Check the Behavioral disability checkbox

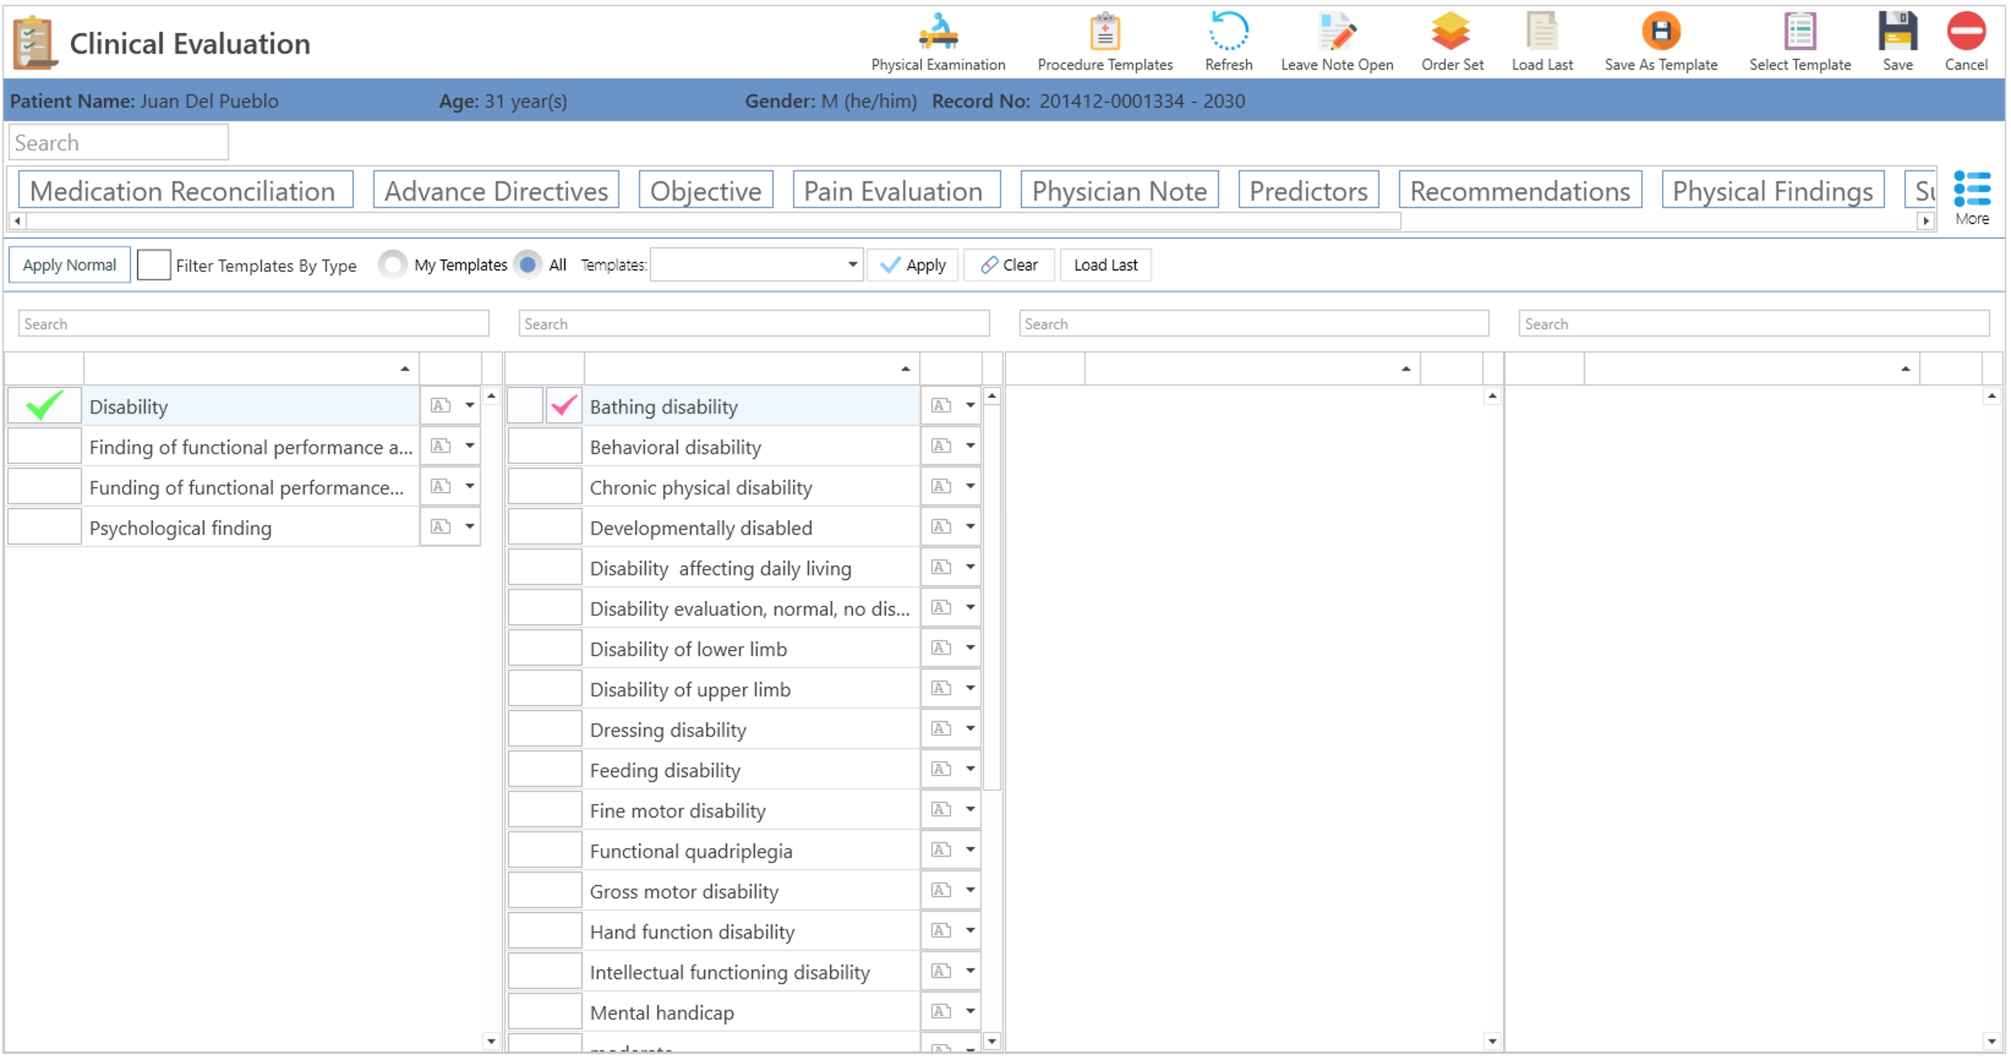(x=544, y=447)
